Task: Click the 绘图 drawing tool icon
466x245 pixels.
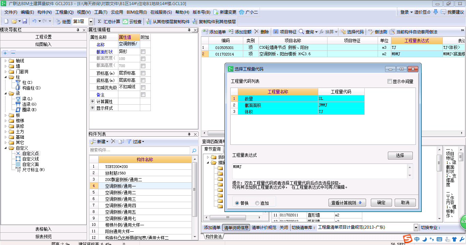Action: [58, 21]
